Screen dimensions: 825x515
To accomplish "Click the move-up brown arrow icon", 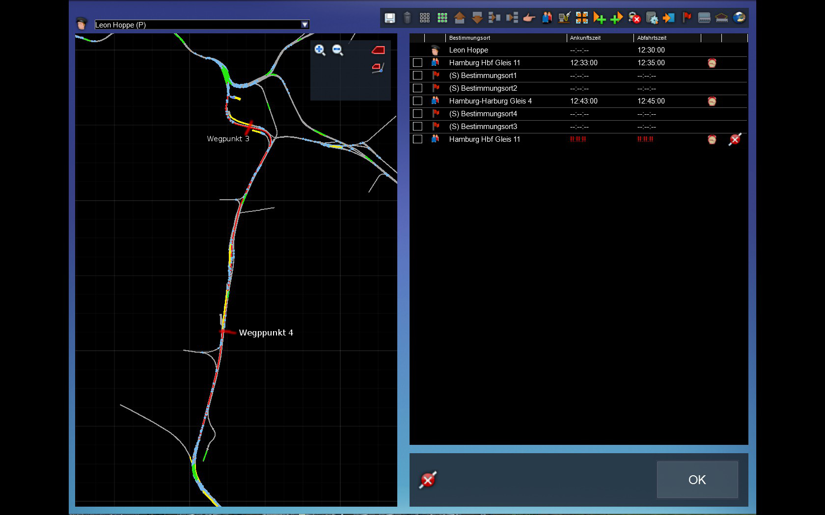I will click(460, 18).
